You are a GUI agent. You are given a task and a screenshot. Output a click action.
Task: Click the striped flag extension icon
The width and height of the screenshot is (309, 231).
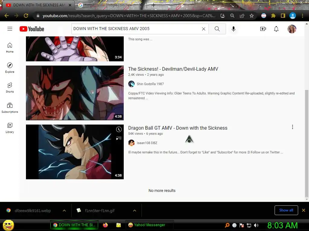coord(264,16)
